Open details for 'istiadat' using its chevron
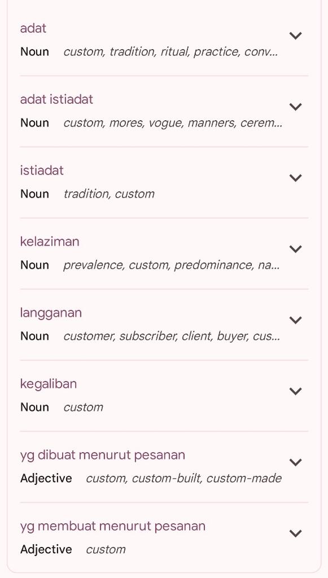 [295, 177]
